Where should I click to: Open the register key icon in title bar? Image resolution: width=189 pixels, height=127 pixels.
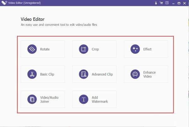(x=156, y=3)
